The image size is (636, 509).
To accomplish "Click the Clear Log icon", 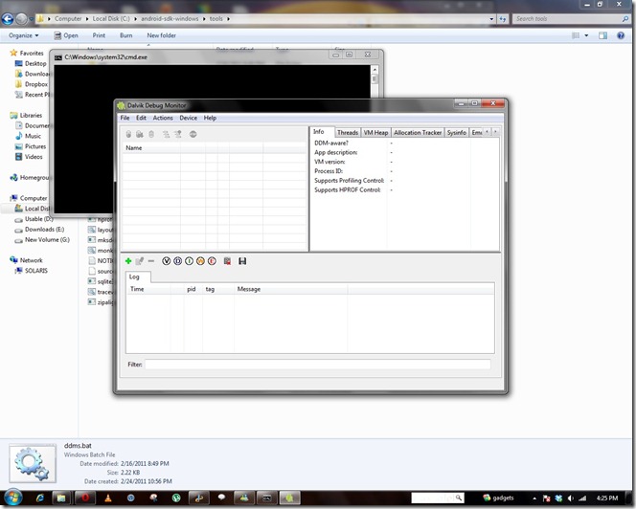I will [227, 261].
